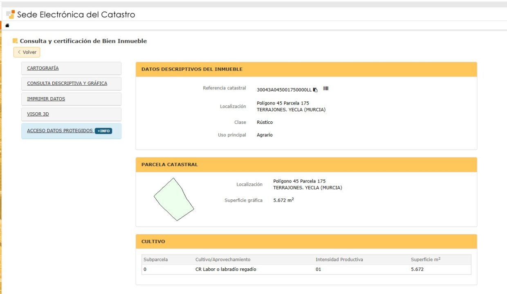Image resolution: width=507 pixels, height=294 pixels.
Task: Copy the referencia catastral with the clipboard icon
Action: (x=316, y=90)
